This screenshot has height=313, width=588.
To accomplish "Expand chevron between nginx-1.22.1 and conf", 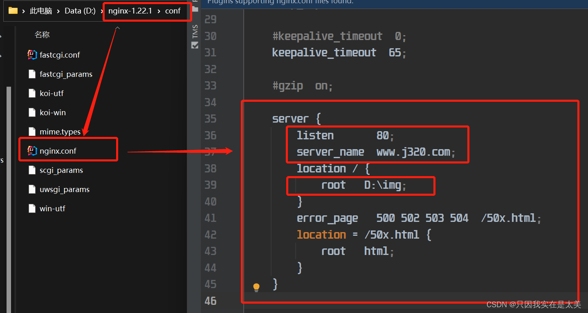I will point(158,11).
